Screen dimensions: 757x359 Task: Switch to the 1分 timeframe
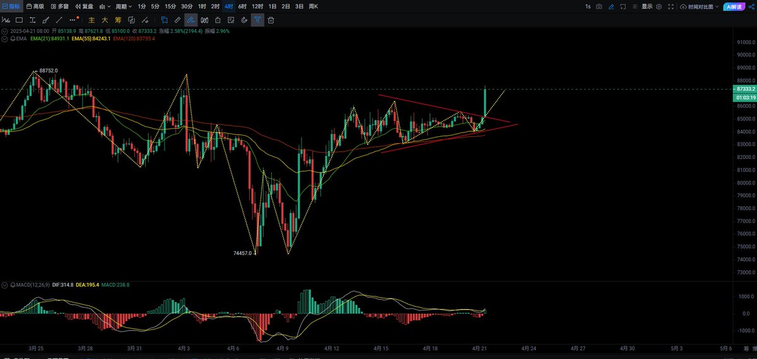[x=142, y=6]
